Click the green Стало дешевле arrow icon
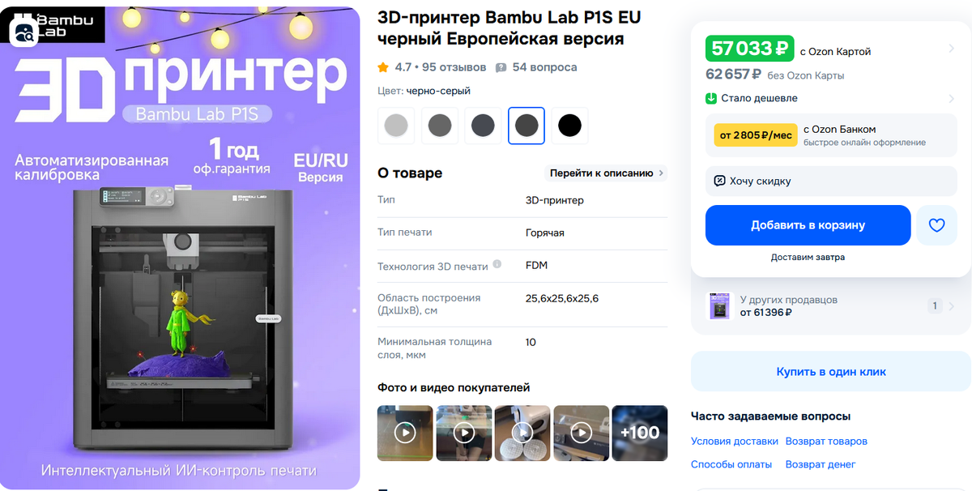 click(711, 98)
